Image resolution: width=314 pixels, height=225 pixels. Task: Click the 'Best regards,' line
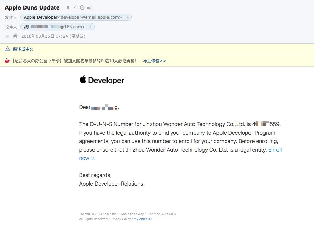coord(95,175)
